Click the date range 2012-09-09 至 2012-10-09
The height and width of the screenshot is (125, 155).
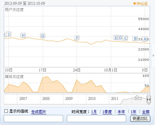coord(25,3)
